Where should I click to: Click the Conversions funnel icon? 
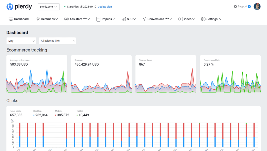tap(144, 19)
